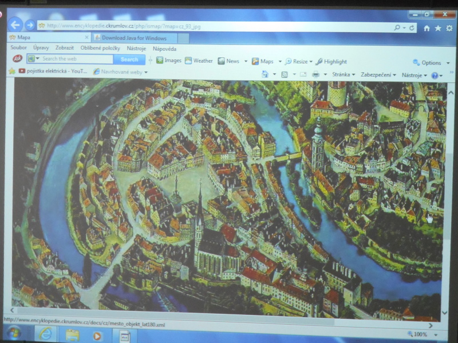
Task: Open the Nástroje menu in the menu bar
Action: click(x=136, y=49)
